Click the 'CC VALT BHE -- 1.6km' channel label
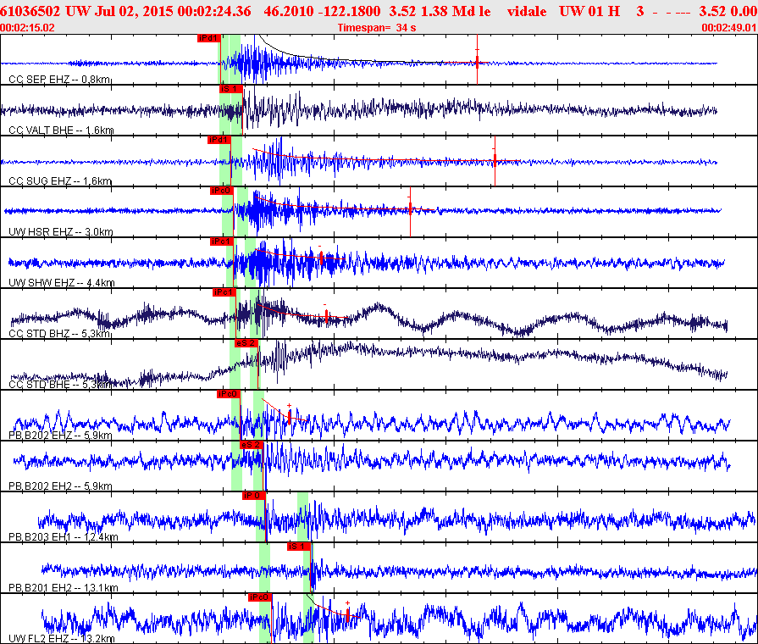Screen dimensions: 758x644 61,130
